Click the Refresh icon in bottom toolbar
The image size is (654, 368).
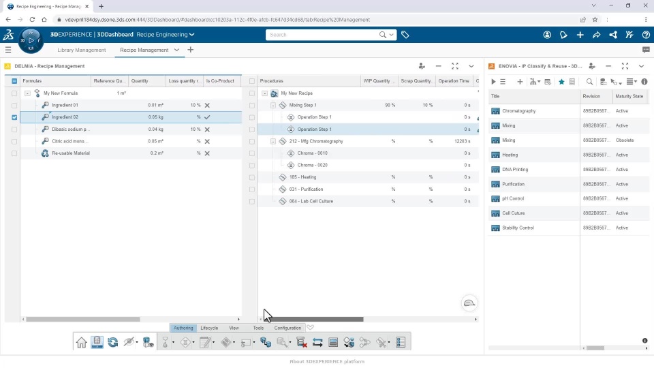click(113, 342)
